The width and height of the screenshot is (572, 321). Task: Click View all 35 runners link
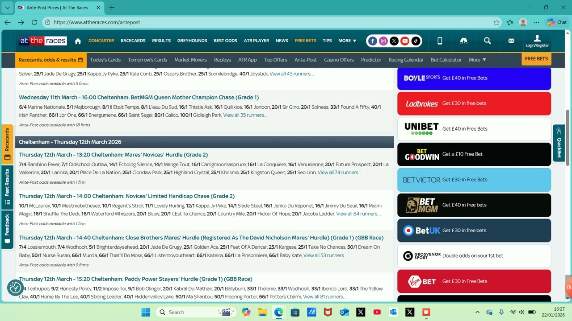click(x=245, y=115)
